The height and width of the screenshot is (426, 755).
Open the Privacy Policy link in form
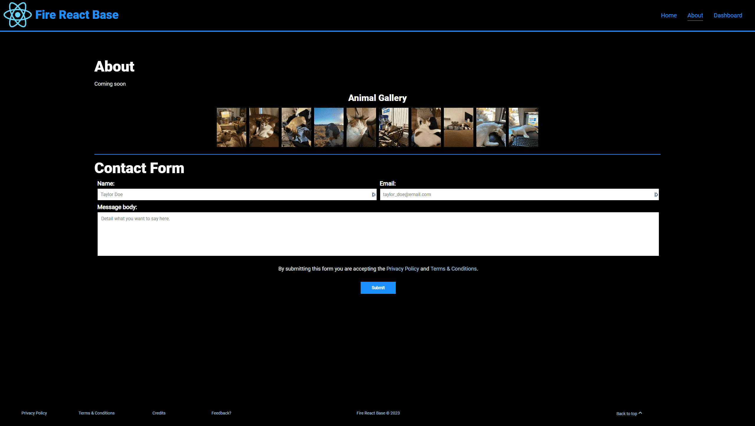(x=402, y=269)
